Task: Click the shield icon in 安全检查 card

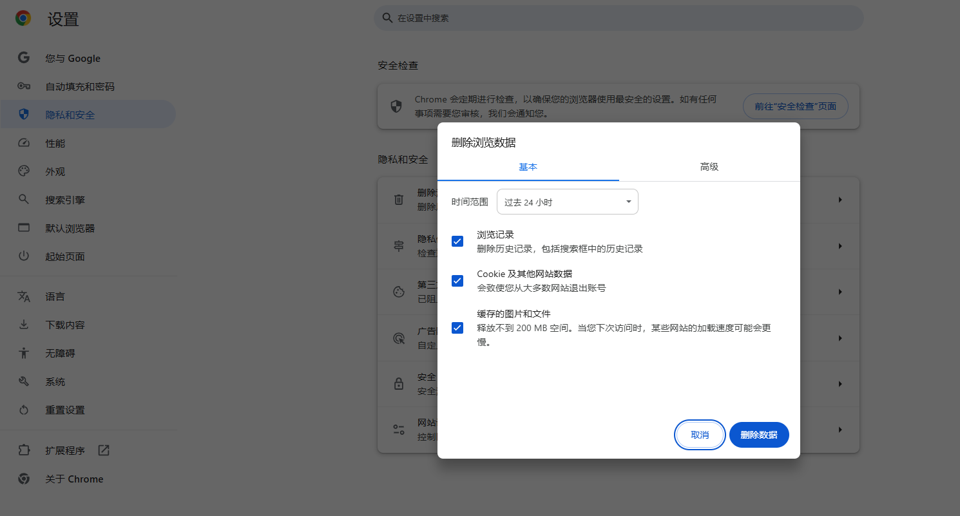Action: [x=397, y=106]
